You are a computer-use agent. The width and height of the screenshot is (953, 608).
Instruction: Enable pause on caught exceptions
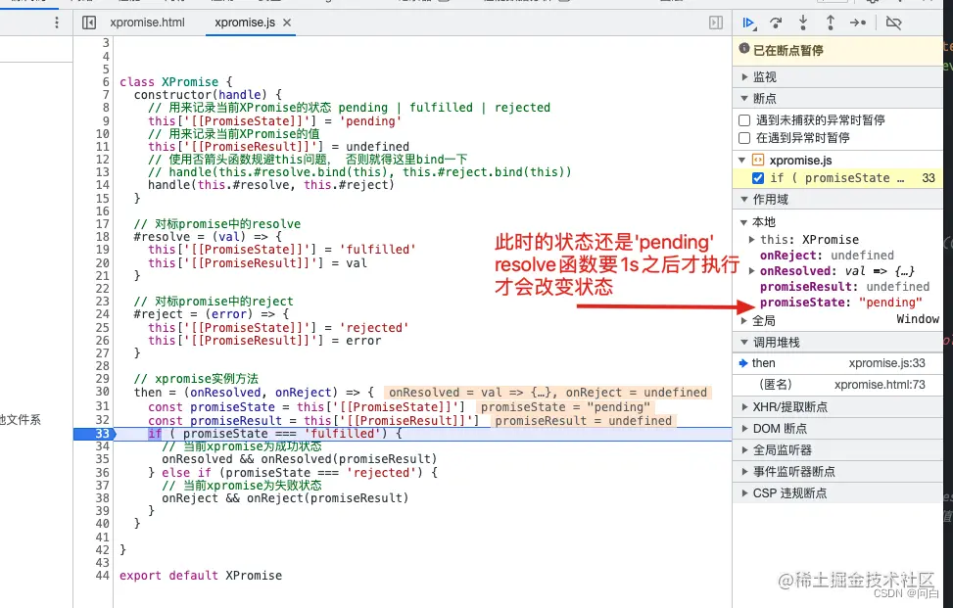[x=744, y=138]
